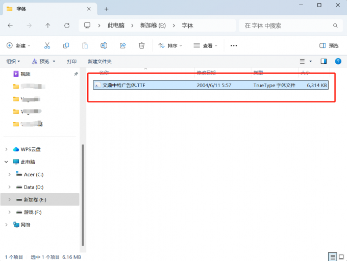Expand the 游戏 (F:) drive node
This screenshot has height=261, width=347.
[x=10, y=212]
